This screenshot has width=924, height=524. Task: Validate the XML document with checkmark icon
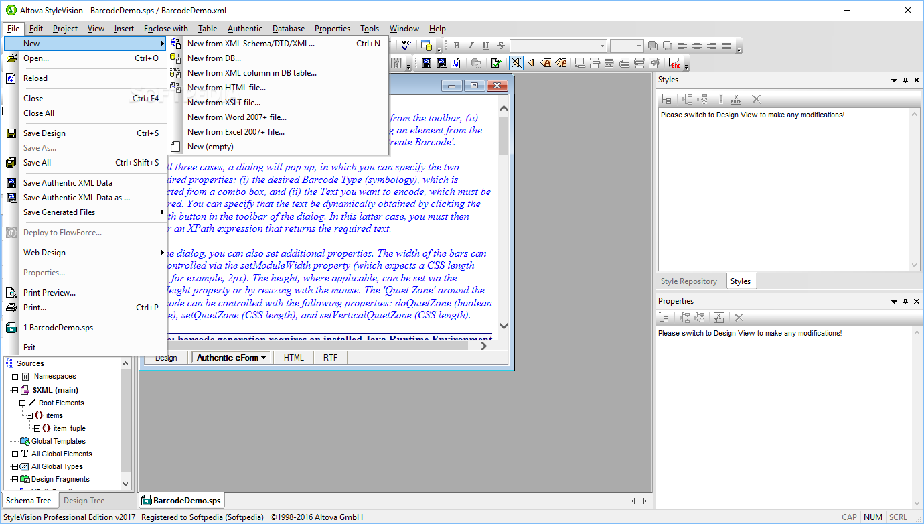point(496,63)
